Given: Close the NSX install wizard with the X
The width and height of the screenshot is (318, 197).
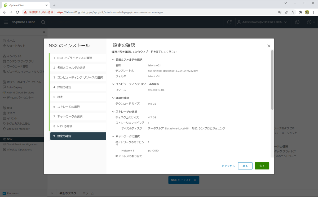Looking at the screenshot, I should pyautogui.click(x=269, y=46).
